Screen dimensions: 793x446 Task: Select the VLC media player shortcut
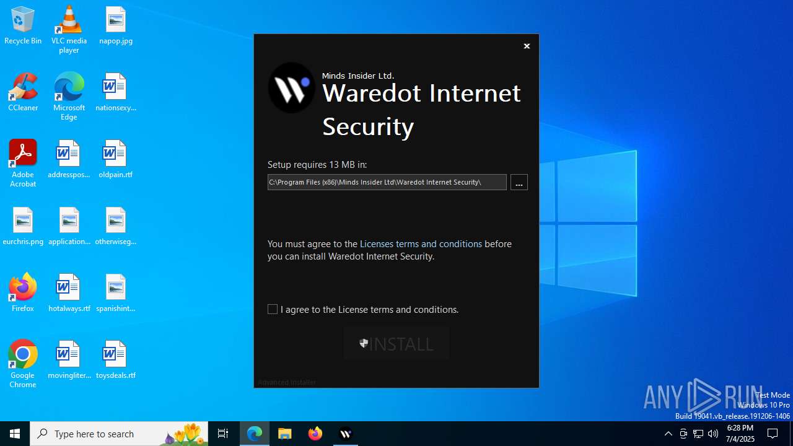[69, 30]
